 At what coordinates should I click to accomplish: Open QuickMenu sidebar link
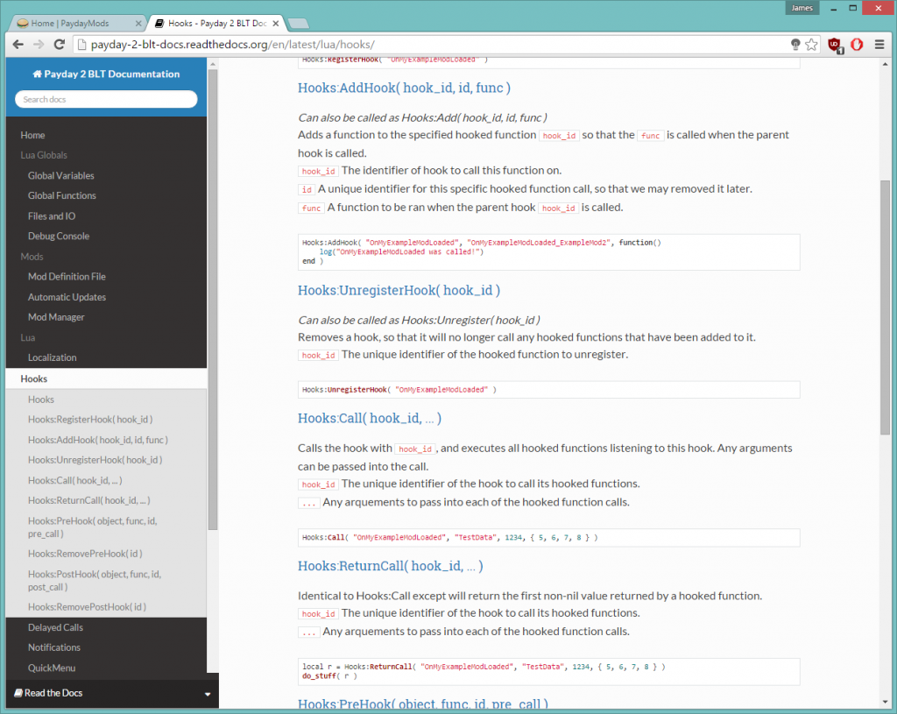pos(52,668)
